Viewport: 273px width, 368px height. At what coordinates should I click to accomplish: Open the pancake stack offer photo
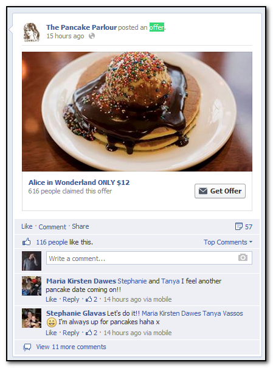[137, 111]
